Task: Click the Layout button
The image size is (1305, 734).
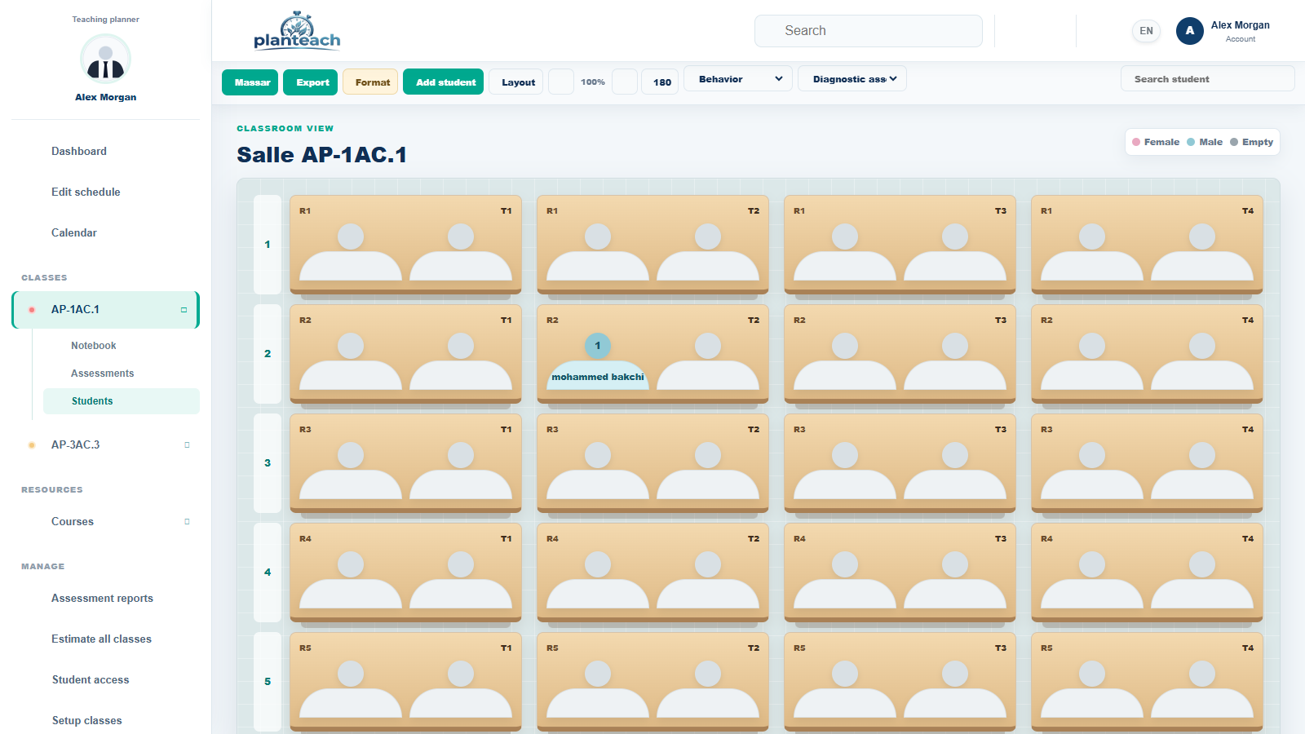Action: click(x=515, y=82)
